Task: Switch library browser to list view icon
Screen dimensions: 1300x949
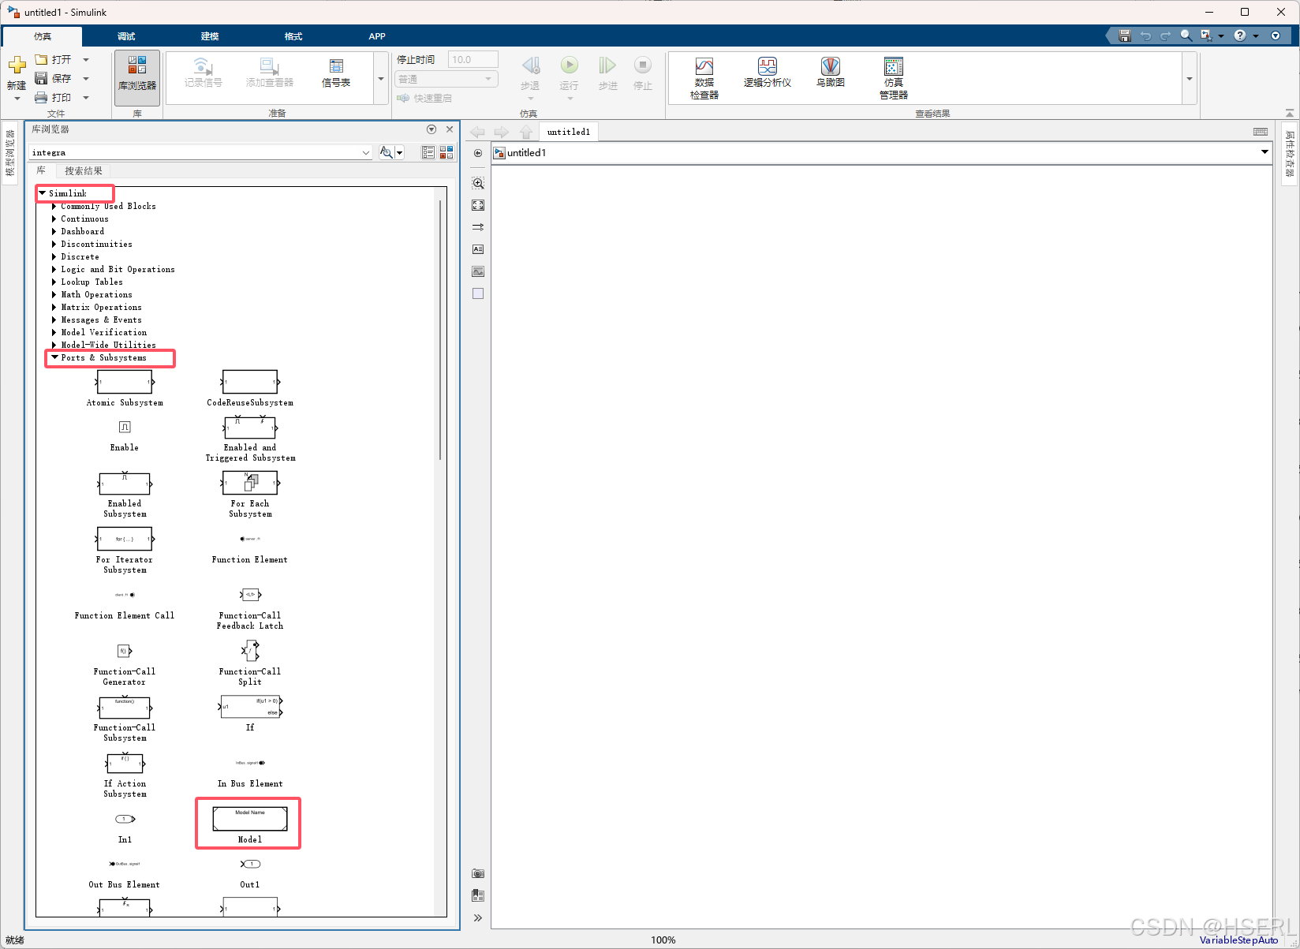Action: (428, 152)
